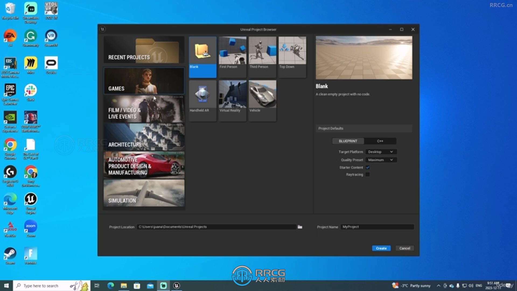Select the First Person template
The height and width of the screenshot is (291, 517).
[232, 57]
